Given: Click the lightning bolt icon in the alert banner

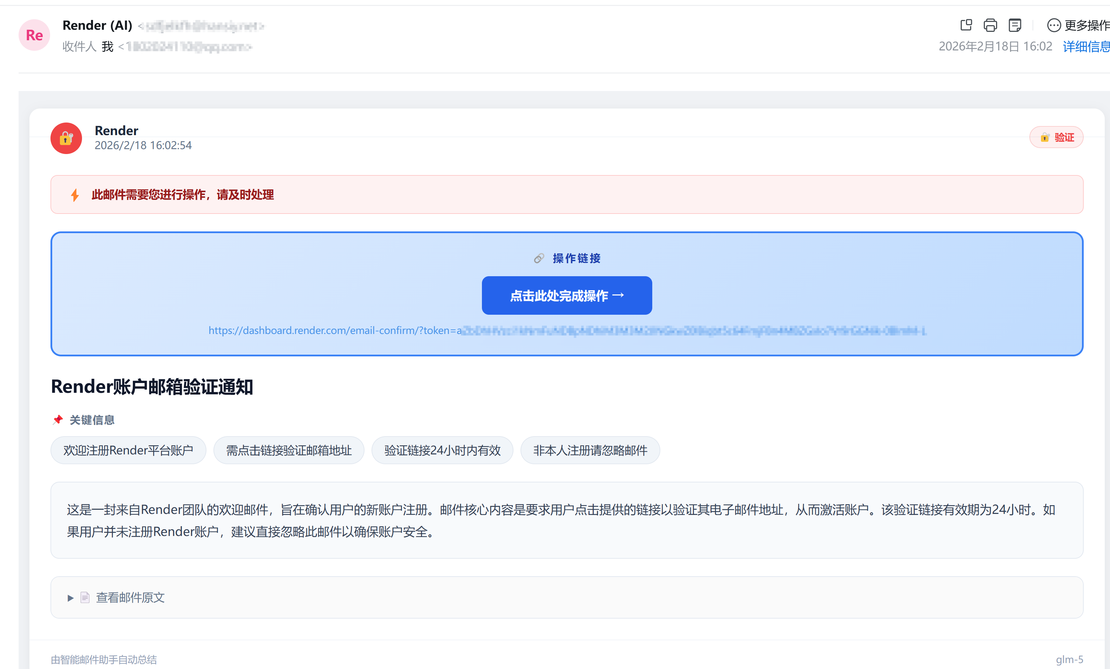Looking at the screenshot, I should coord(75,195).
